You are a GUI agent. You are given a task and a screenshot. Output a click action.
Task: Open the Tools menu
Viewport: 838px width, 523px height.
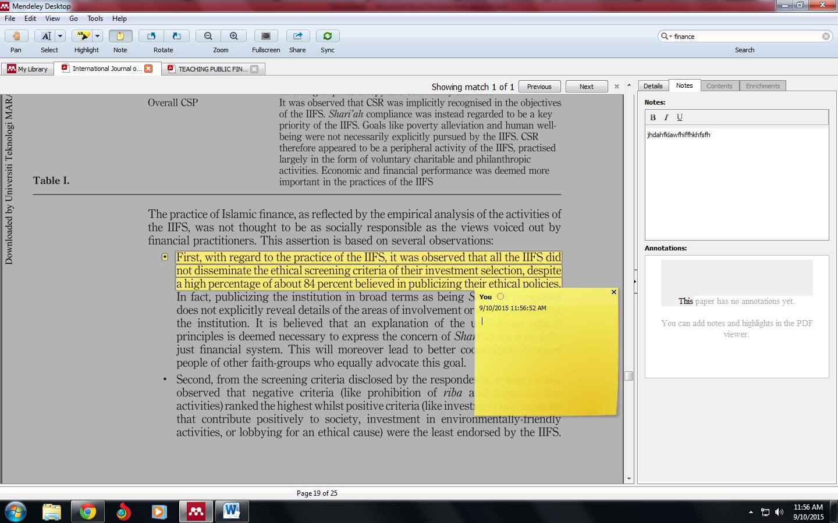coord(94,18)
